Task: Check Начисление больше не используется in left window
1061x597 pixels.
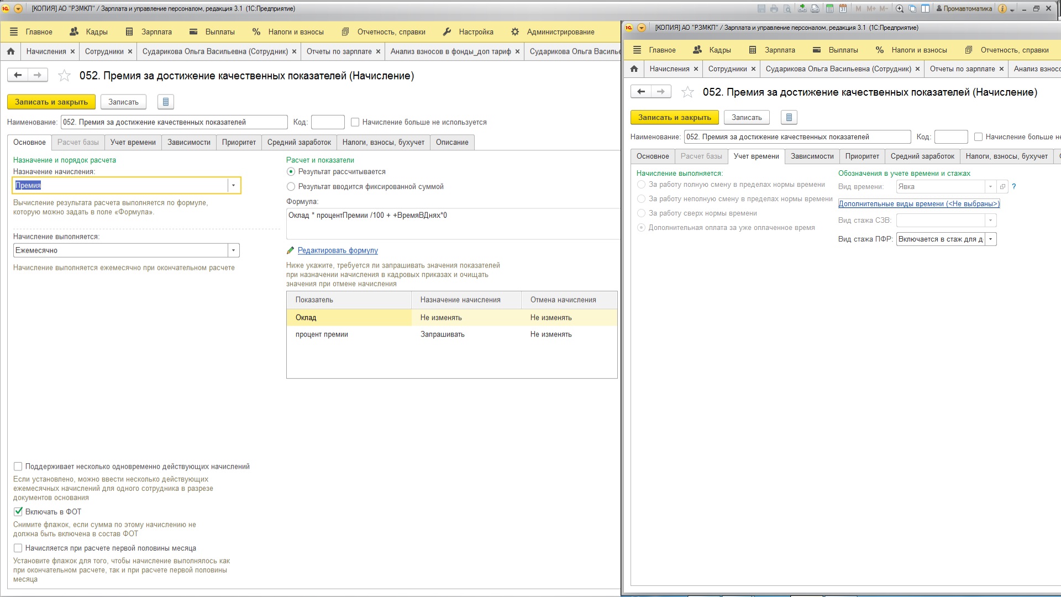Action: coord(355,122)
